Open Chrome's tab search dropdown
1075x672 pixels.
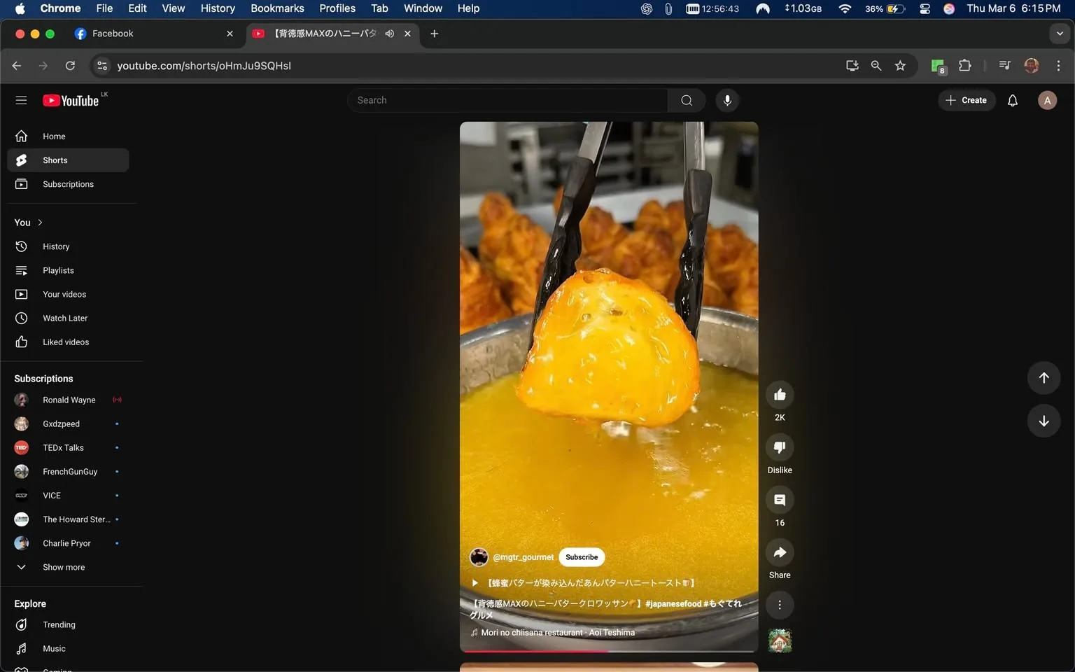pos(1059,33)
